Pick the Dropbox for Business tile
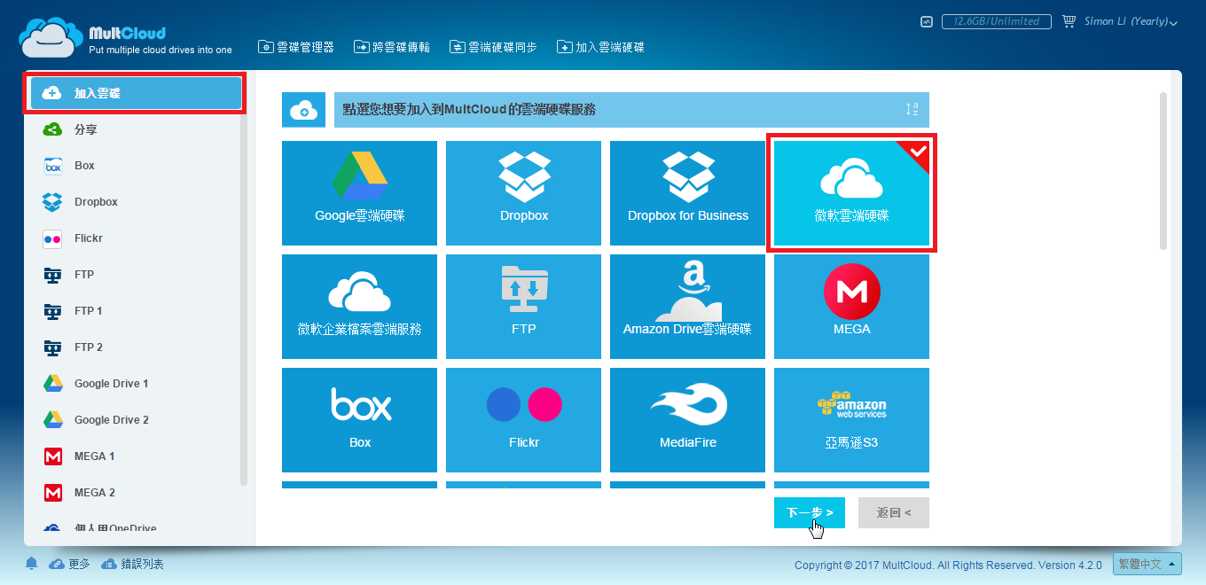 (687, 193)
